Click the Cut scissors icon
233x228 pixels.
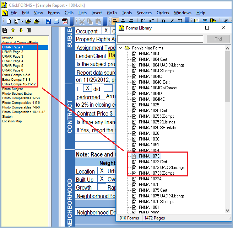(x=82, y=22)
